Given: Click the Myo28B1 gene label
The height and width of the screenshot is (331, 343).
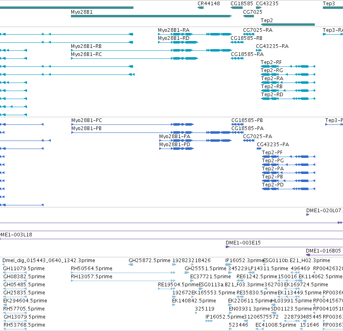Looking at the screenshot, I should coord(81,12).
